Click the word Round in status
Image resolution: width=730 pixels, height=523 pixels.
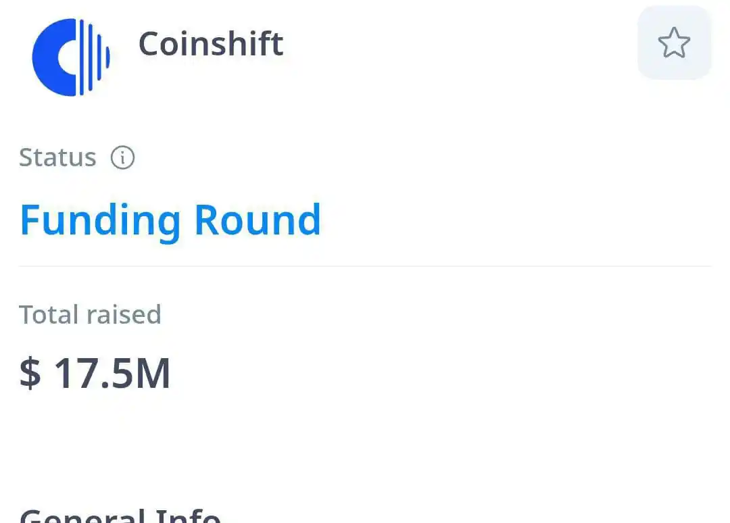point(258,219)
